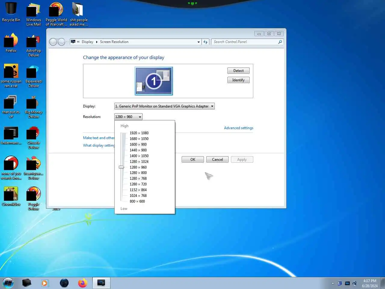Screen dimensions: 385x289
Task: Choose 1280 × 1024 resolution
Action: pyautogui.click(x=139, y=162)
